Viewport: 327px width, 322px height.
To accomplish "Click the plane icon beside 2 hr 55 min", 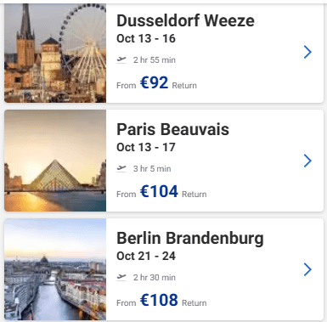I will [x=121, y=60].
